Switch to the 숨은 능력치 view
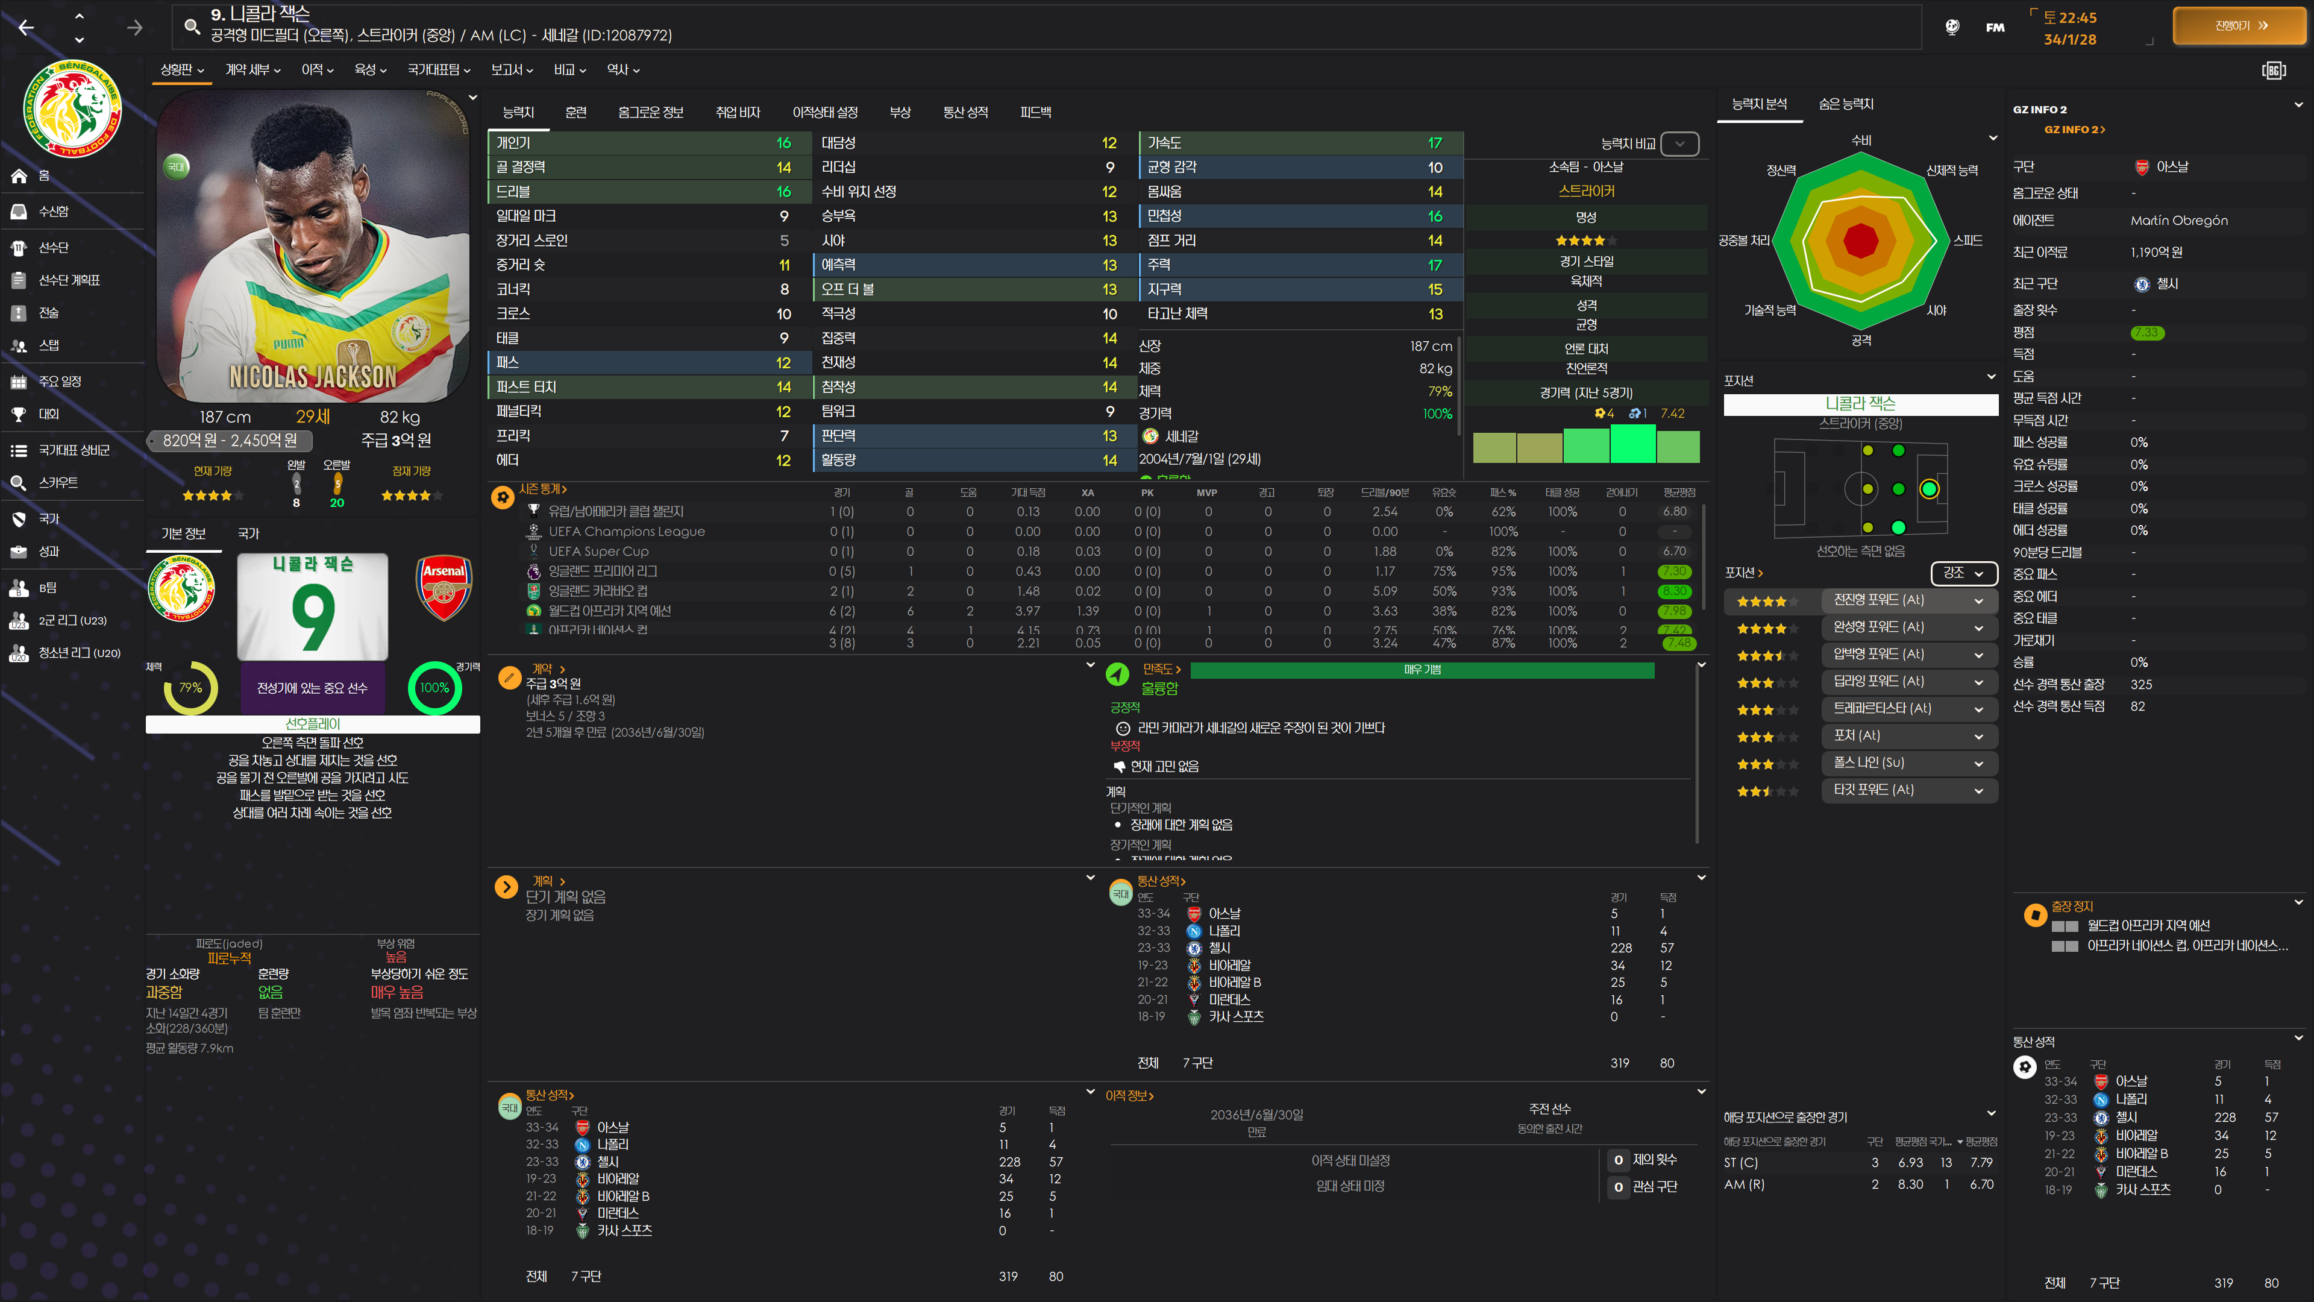The width and height of the screenshot is (2314, 1302). pos(1845,104)
